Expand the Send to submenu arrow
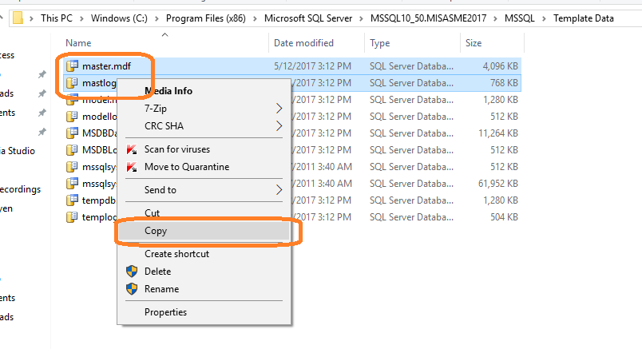The width and height of the screenshot is (642, 349). [x=279, y=190]
